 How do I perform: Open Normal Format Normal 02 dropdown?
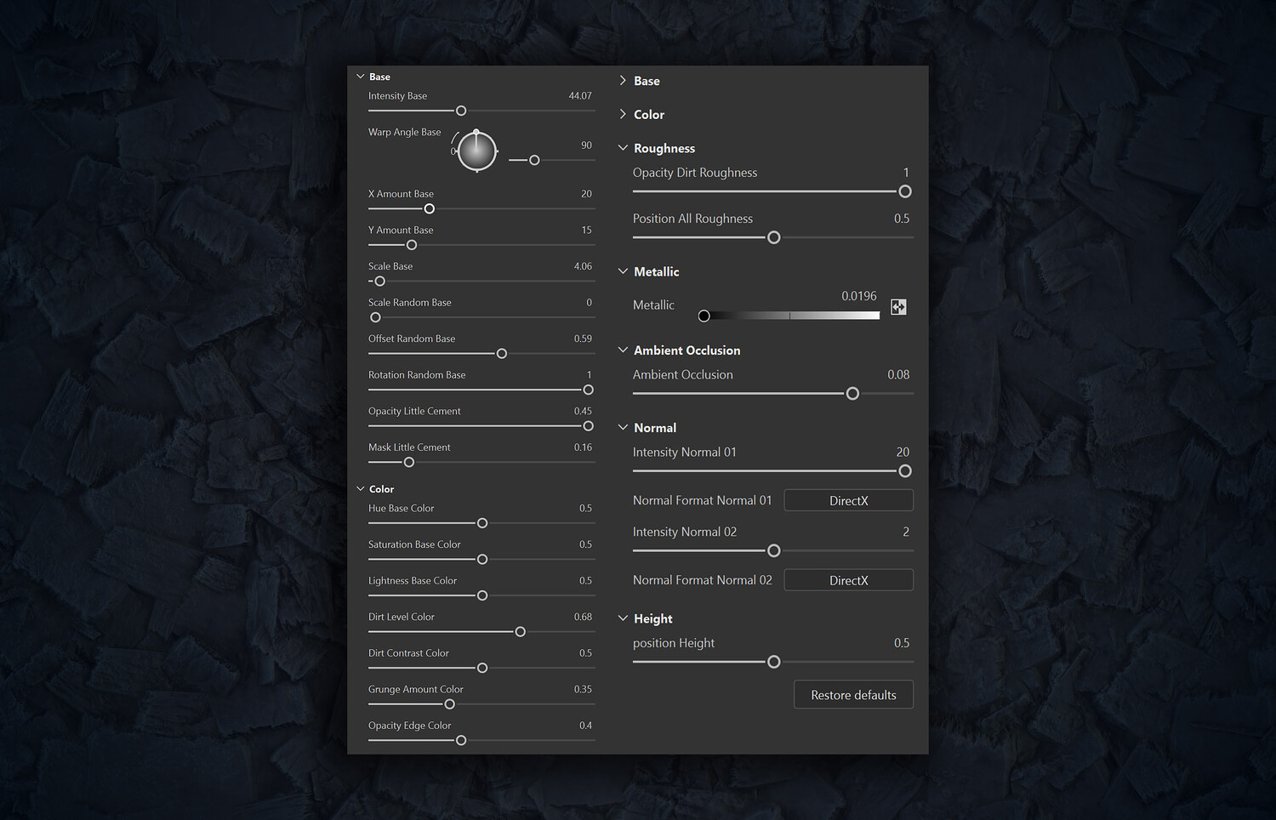(848, 580)
